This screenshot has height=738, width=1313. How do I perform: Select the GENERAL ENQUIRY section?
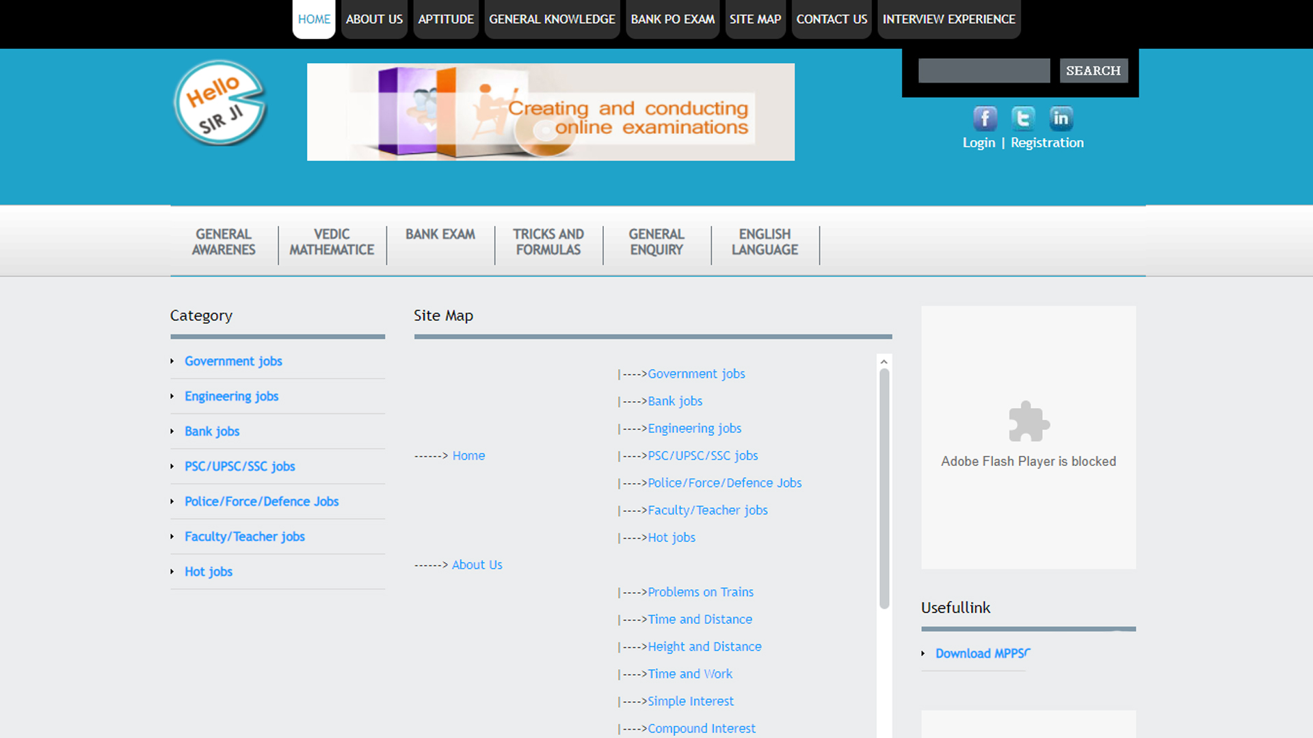[x=656, y=242]
